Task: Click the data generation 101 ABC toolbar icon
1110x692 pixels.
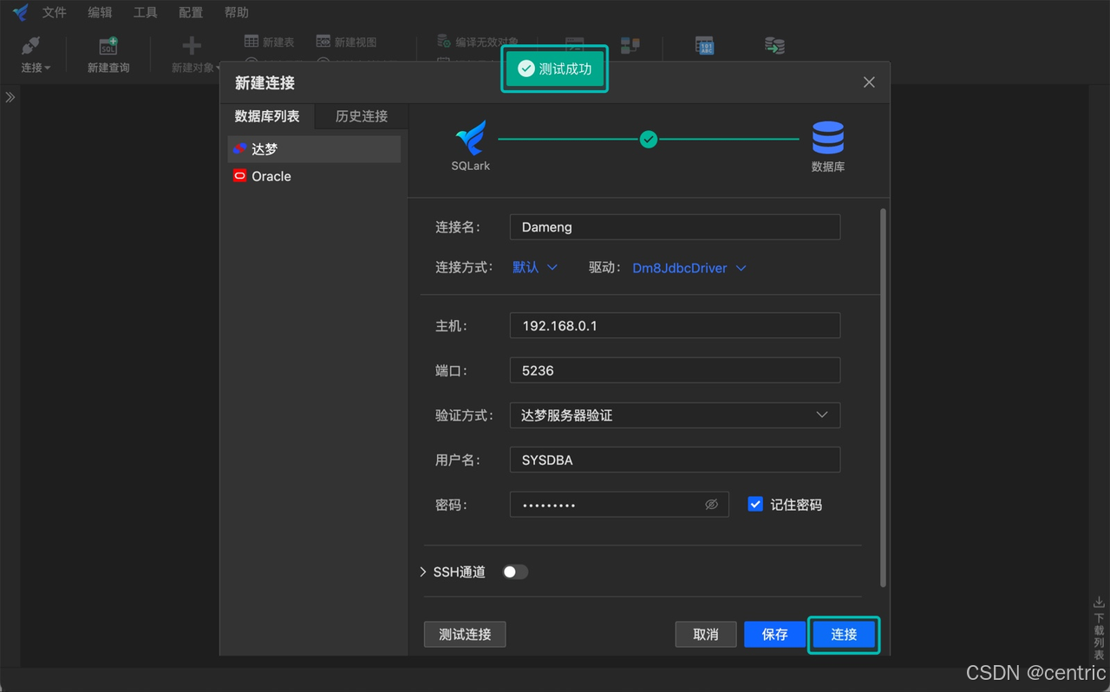Action: tap(705, 46)
